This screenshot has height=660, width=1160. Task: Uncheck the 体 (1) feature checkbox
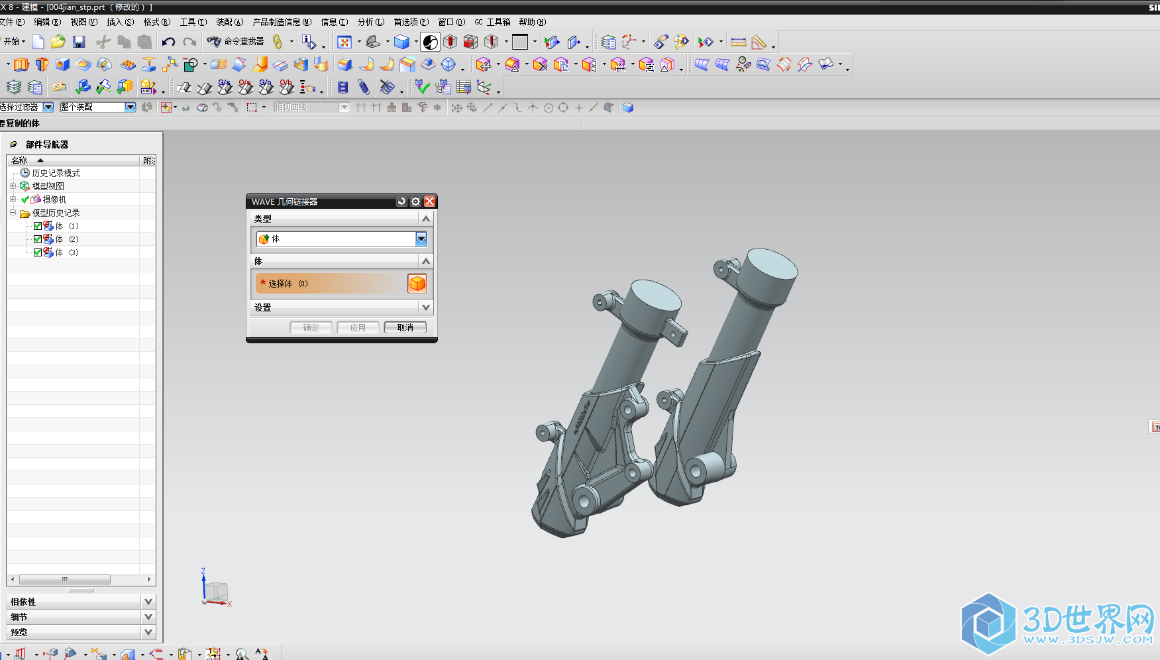(38, 226)
